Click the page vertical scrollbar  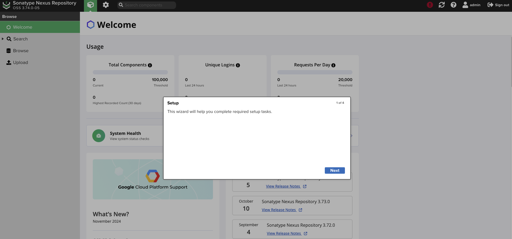pyautogui.click(x=511, y=62)
